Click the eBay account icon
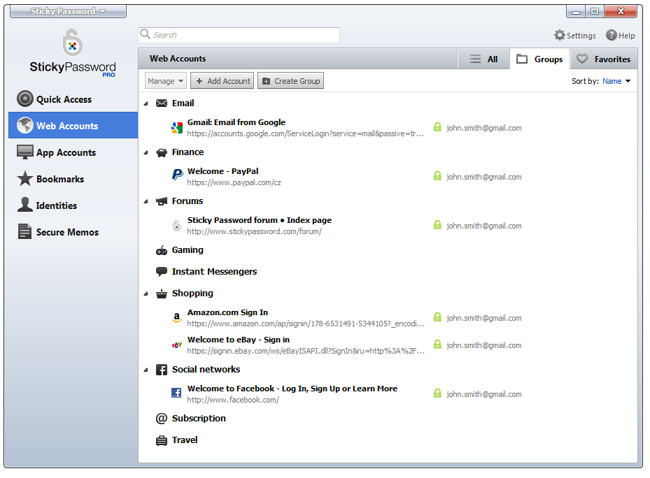Image resolution: width=650 pixels, height=478 pixels. pyautogui.click(x=177, y=345)
